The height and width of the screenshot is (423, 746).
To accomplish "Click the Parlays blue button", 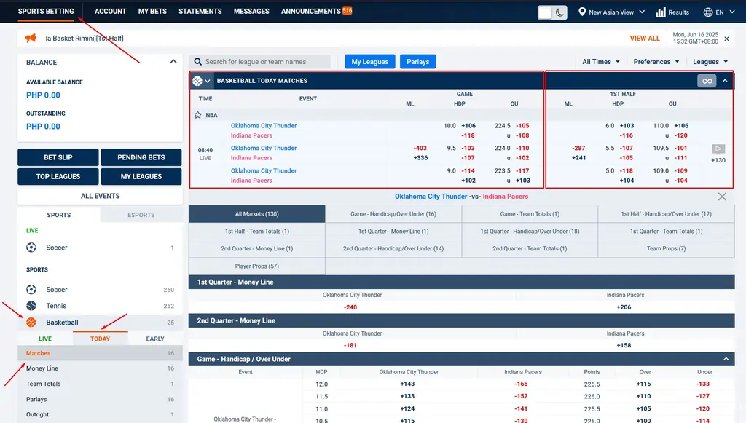I will 417,62.
